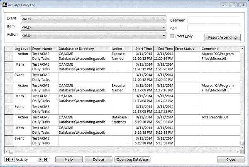
Task: Click the Close button at bottom
Action: [231, 160]
